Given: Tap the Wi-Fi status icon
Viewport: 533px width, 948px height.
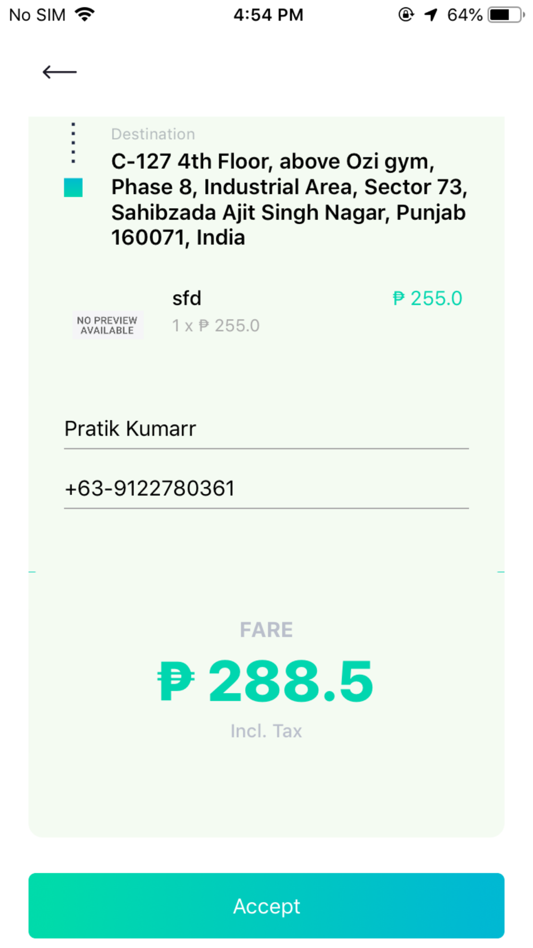Looking at the screenshot, I should [x=85, y=14].
